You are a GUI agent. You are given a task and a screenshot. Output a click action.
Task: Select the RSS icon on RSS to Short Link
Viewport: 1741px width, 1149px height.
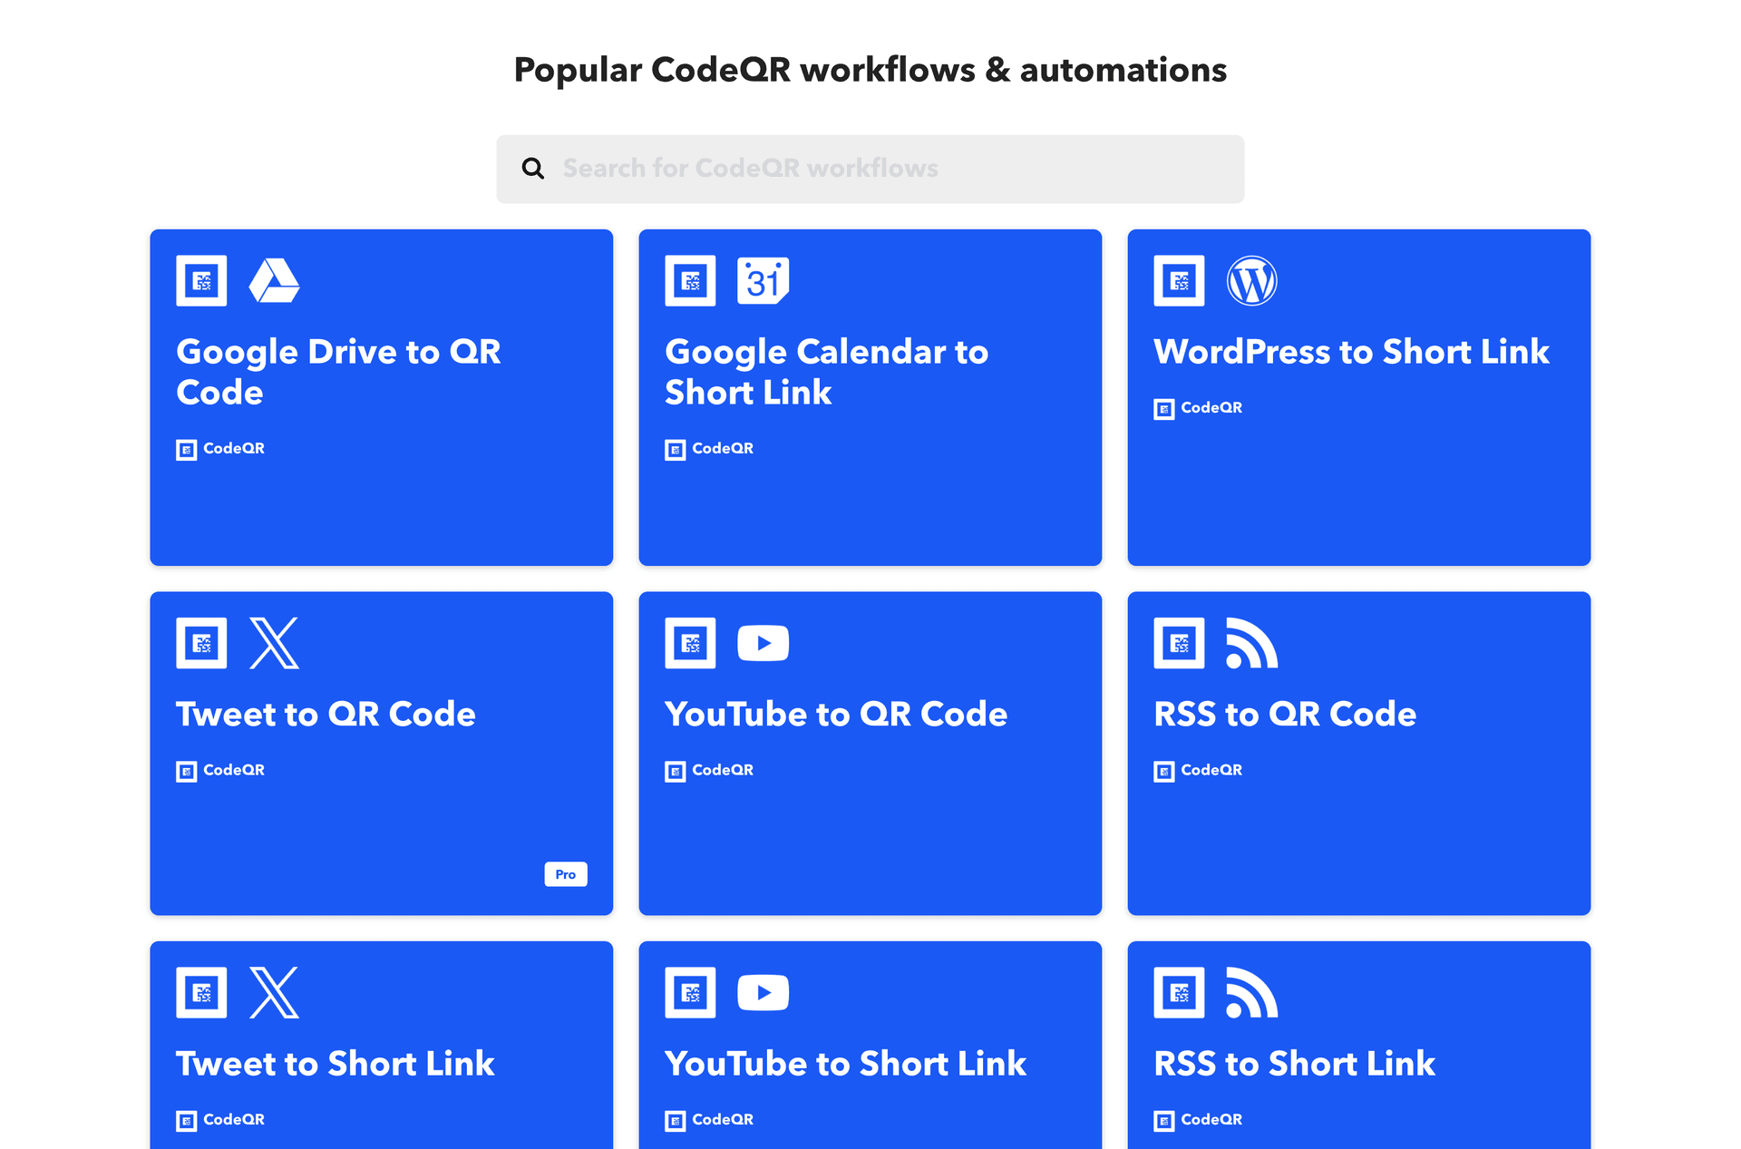(x=1252, y=992)
